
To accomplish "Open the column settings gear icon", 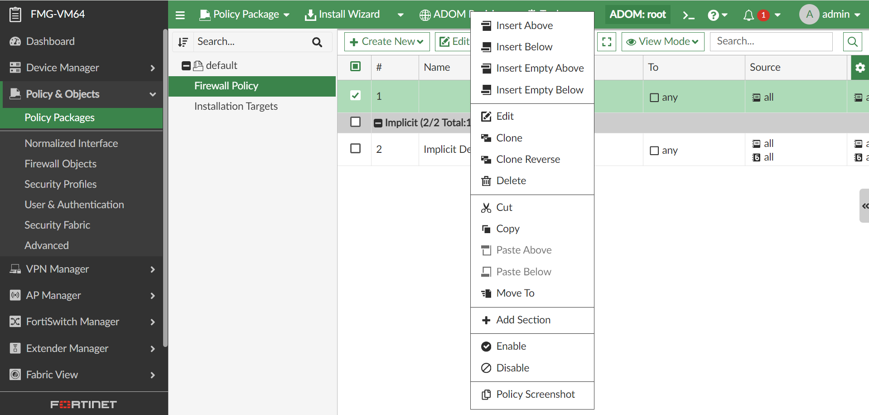I will pos(859,68).
